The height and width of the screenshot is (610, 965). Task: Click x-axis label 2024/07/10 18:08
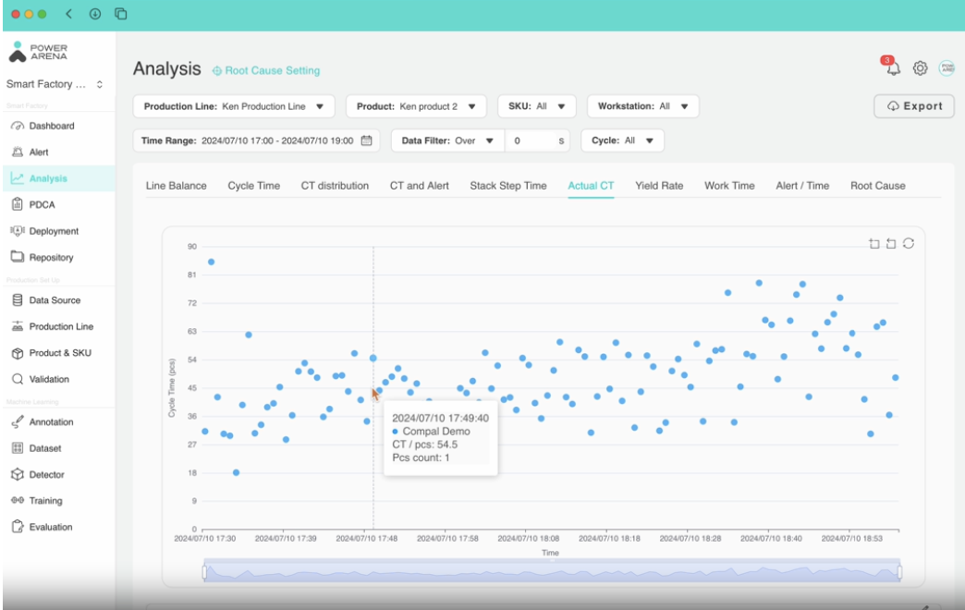tap(528, 539)
